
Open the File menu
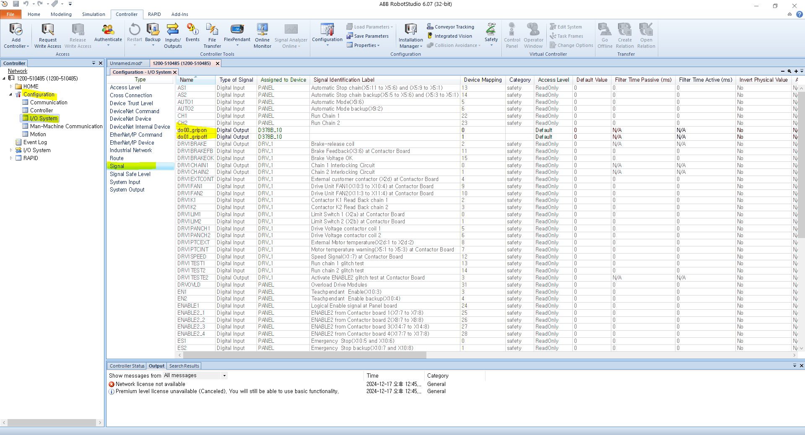point(10,14)
